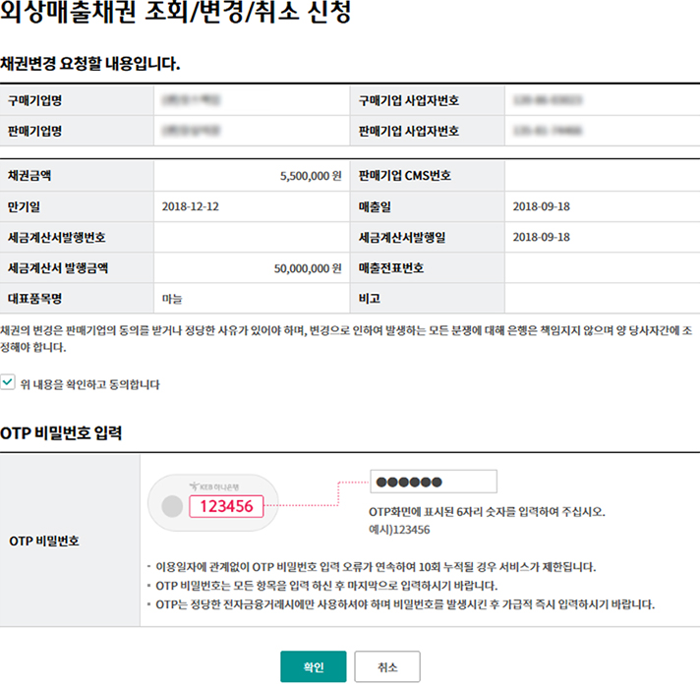The image size is (700, 685).
Task: Click the OTP password input field
Action: (x=434, y=482)
